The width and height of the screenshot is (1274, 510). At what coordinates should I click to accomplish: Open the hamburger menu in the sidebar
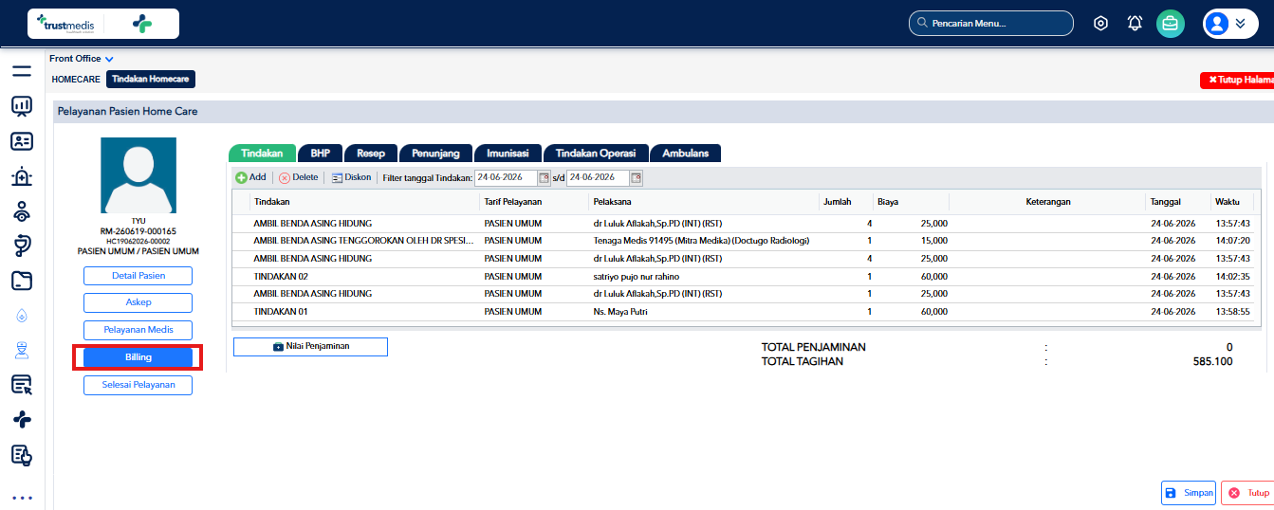[22, 71]
